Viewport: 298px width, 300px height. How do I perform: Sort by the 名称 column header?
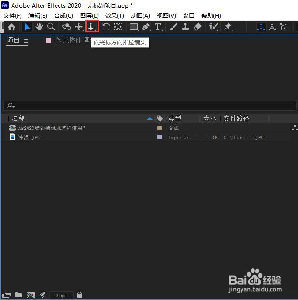click(18, 119)
